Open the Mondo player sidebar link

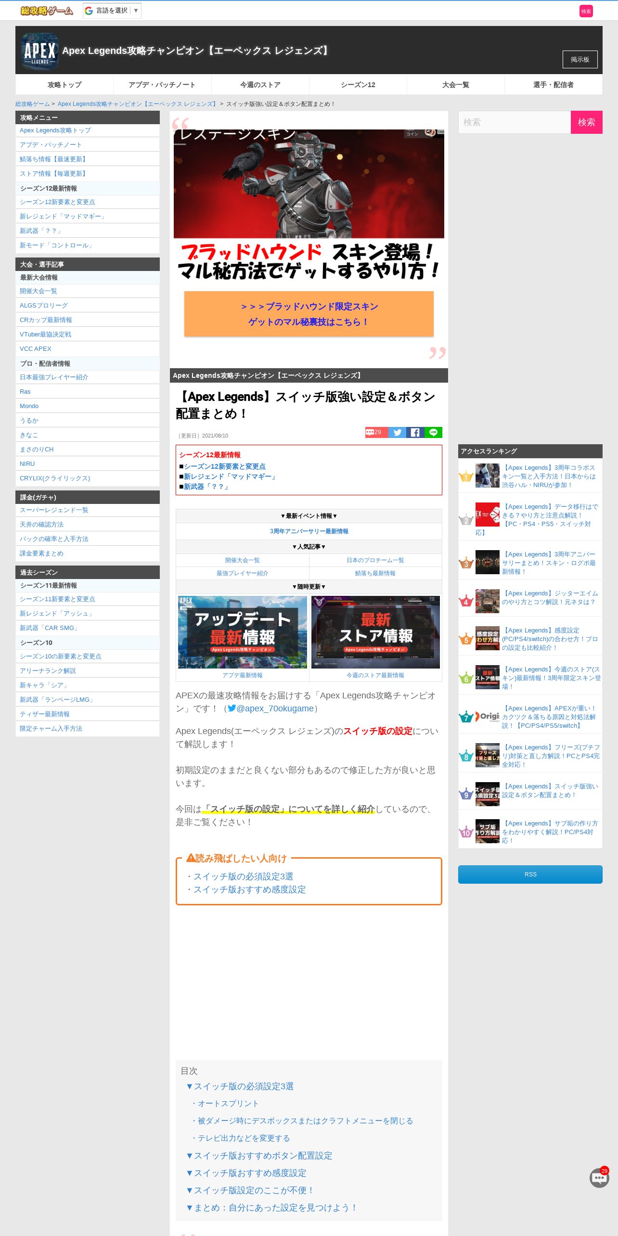tap(29, 406)
